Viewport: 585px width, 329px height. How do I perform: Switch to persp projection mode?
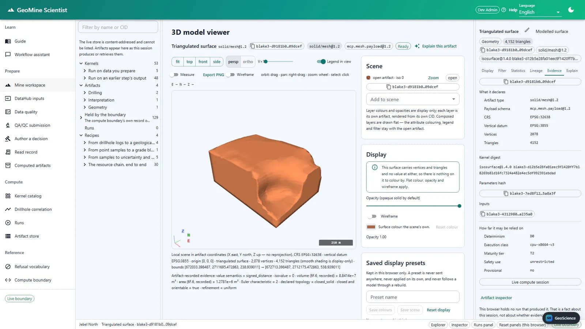click(233, 62)
